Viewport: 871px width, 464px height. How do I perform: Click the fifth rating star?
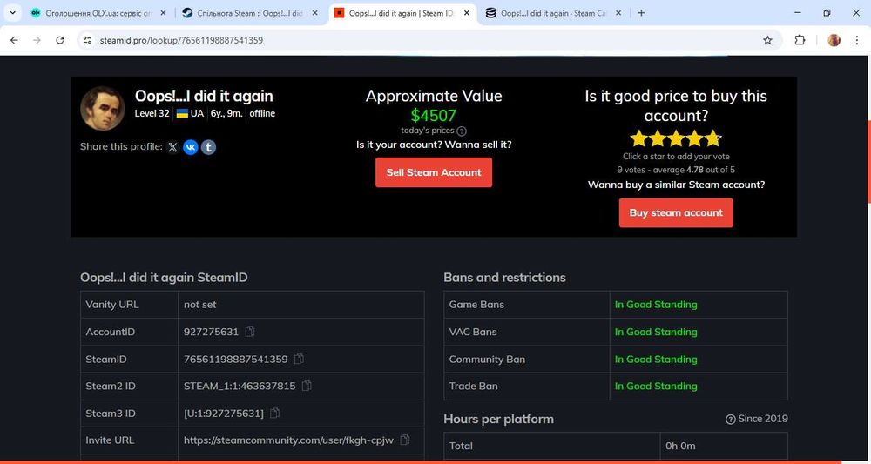click(x=712, y=138)
